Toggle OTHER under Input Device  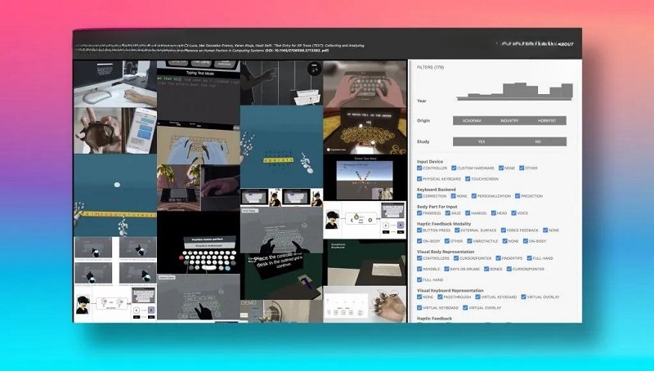tap(522, 168)
